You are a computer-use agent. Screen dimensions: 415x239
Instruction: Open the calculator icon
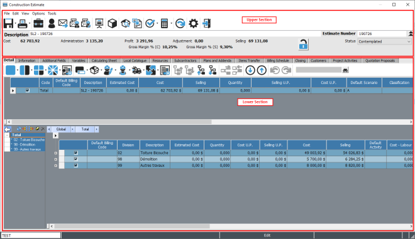[164, 23]
